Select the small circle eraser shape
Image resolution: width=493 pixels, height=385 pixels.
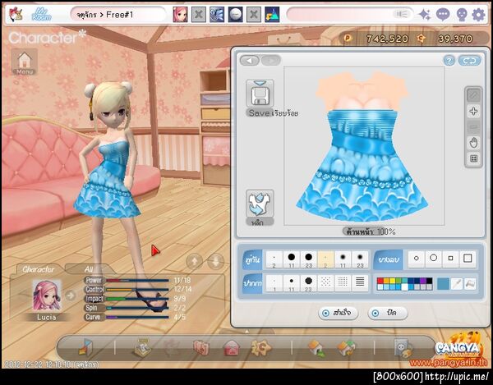pos(417,259)
